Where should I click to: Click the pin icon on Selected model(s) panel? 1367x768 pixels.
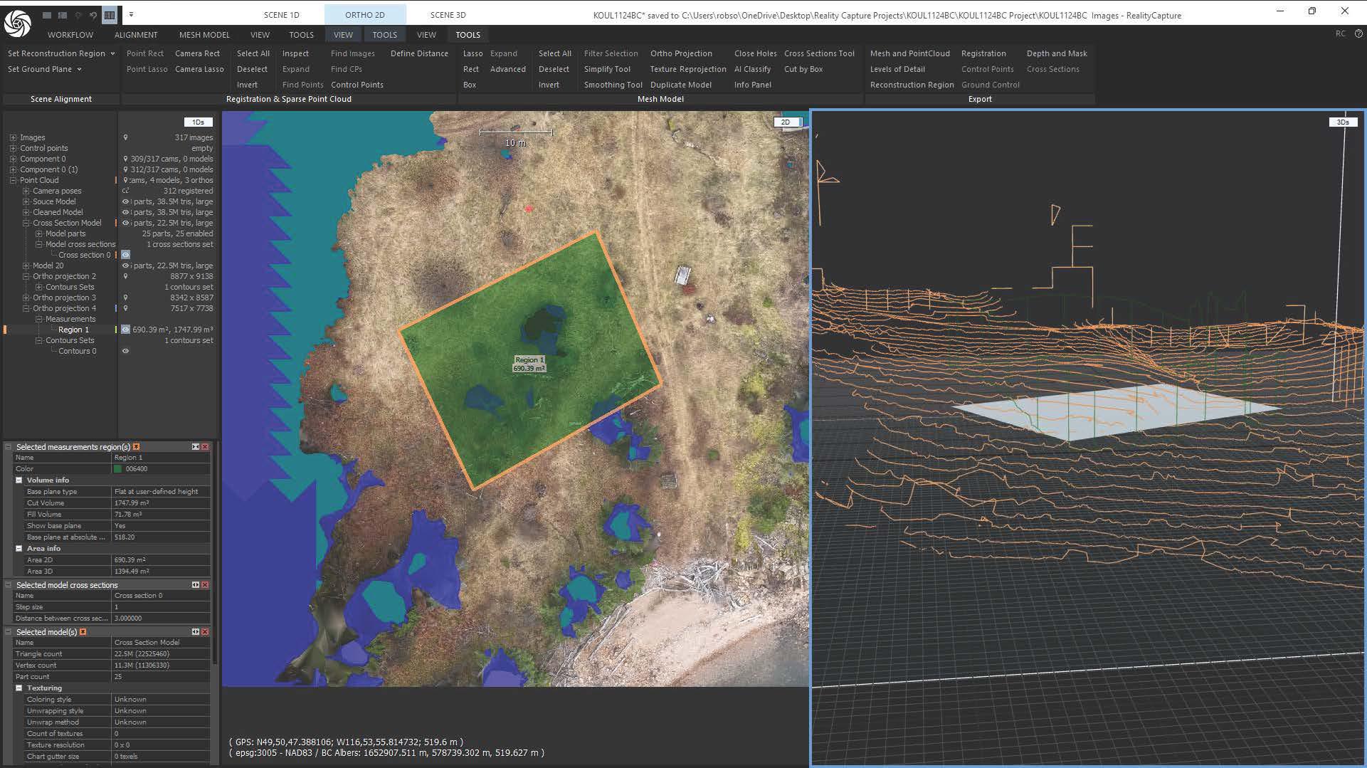click(83, 632)
